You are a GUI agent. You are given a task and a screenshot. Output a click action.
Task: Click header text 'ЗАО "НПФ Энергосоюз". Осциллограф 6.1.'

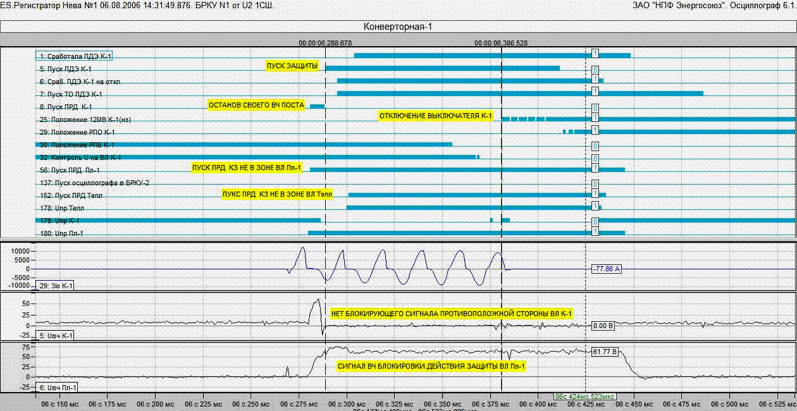point(715,5)
